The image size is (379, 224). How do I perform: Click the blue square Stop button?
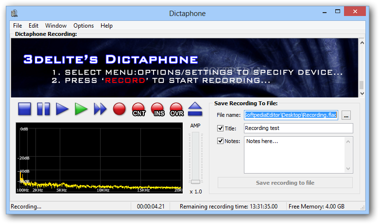click(24, 109)
